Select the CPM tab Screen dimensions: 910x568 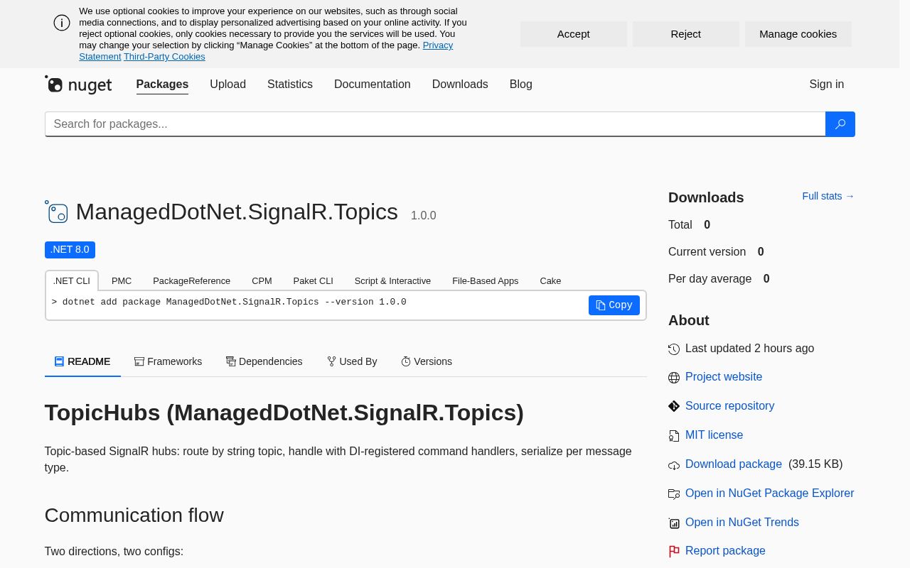pyautogui.click(x=262, y=280)
